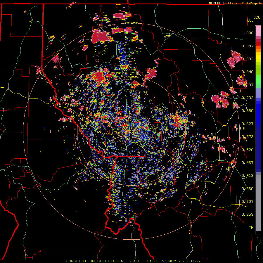Click the 100 NMI range ring label
Image resolution: width=263 pixels, height=263 pixels.
[131, 23]
